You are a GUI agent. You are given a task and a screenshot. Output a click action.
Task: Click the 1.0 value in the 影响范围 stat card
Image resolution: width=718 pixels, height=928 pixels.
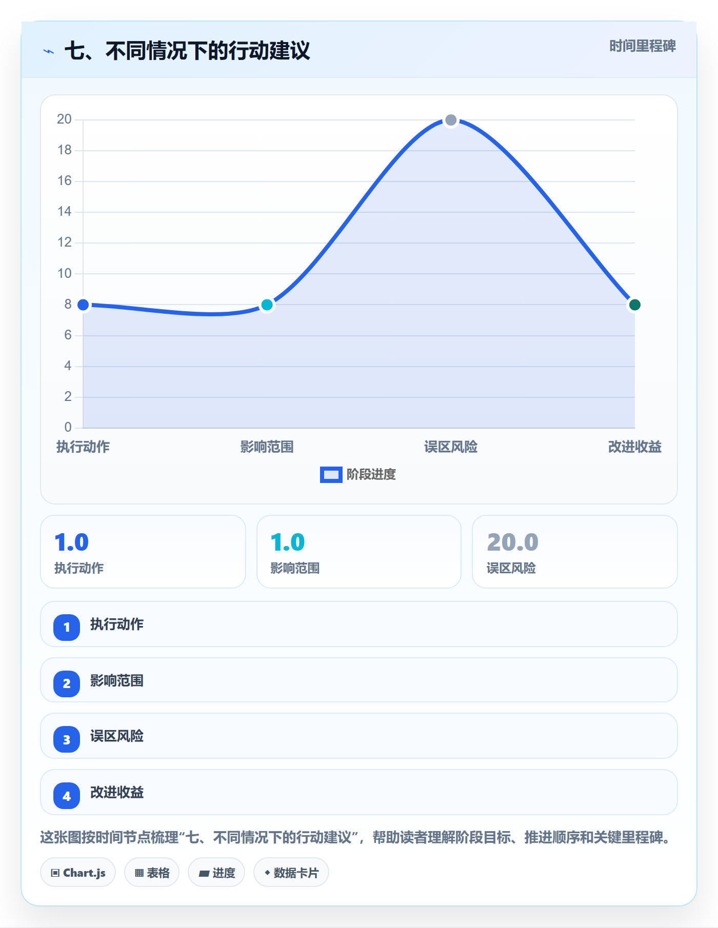click(x=288, y=542)
